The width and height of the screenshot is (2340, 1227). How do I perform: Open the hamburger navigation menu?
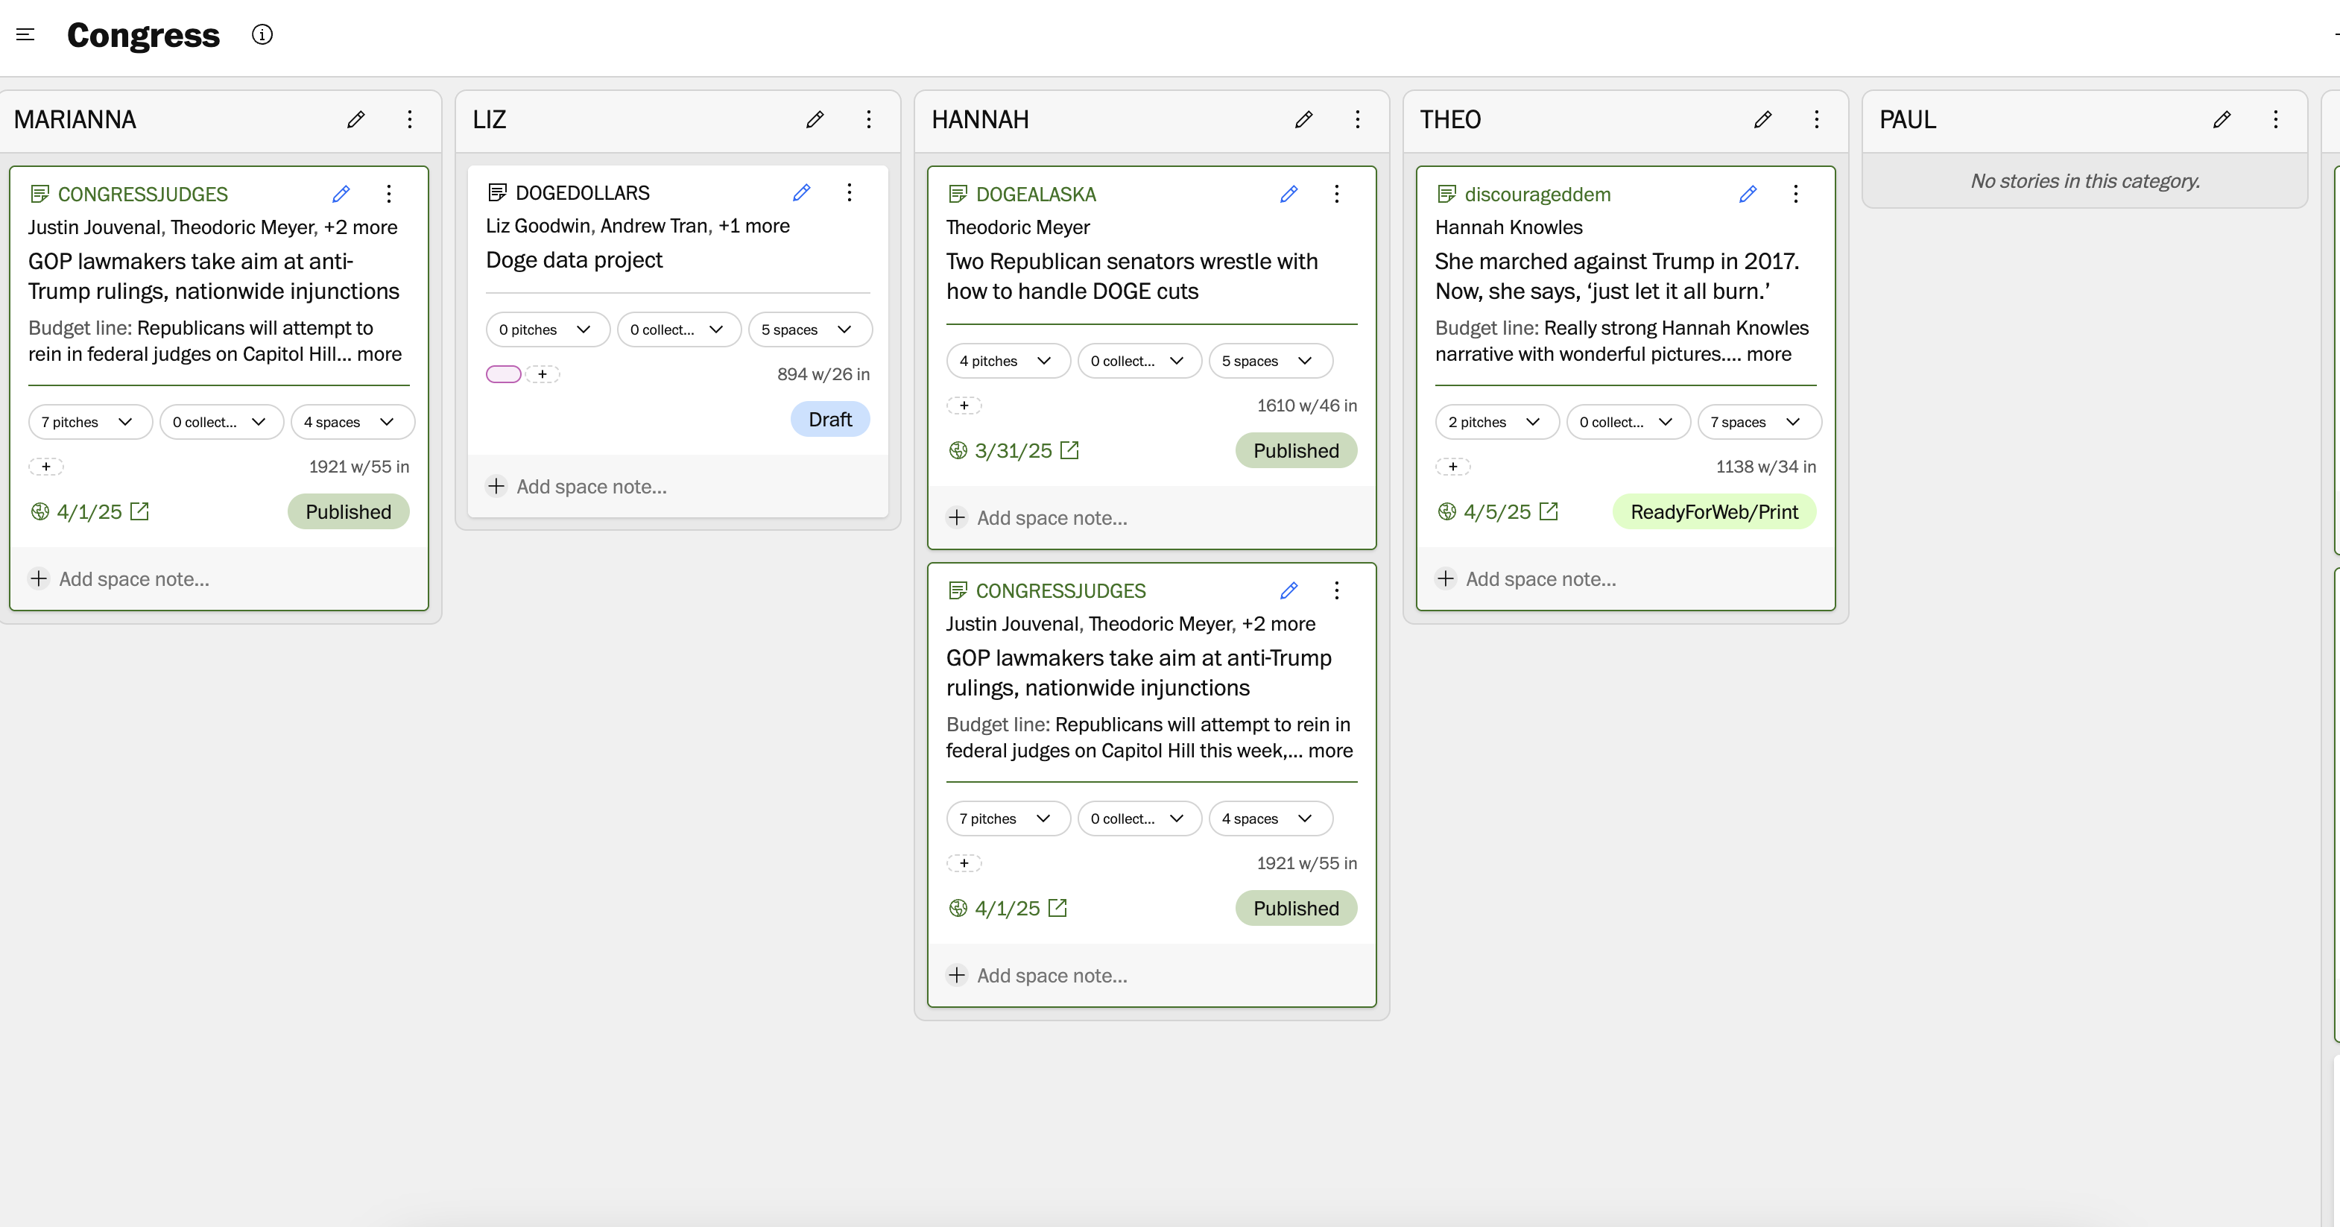[x=25, y=34]
